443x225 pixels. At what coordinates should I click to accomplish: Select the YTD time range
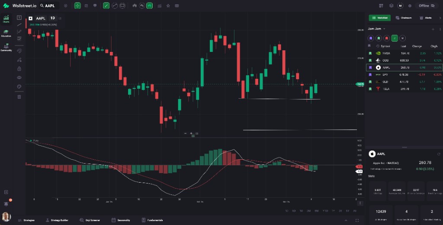(x=325, y=211)
